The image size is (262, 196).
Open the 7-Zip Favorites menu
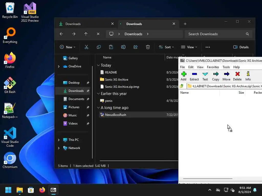213,67
